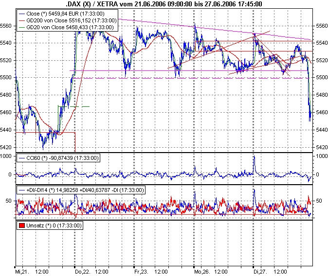Click the 5460 value on right price axis
The width and height of the screenshot is (328, 276).
click(x=321, y=112)
